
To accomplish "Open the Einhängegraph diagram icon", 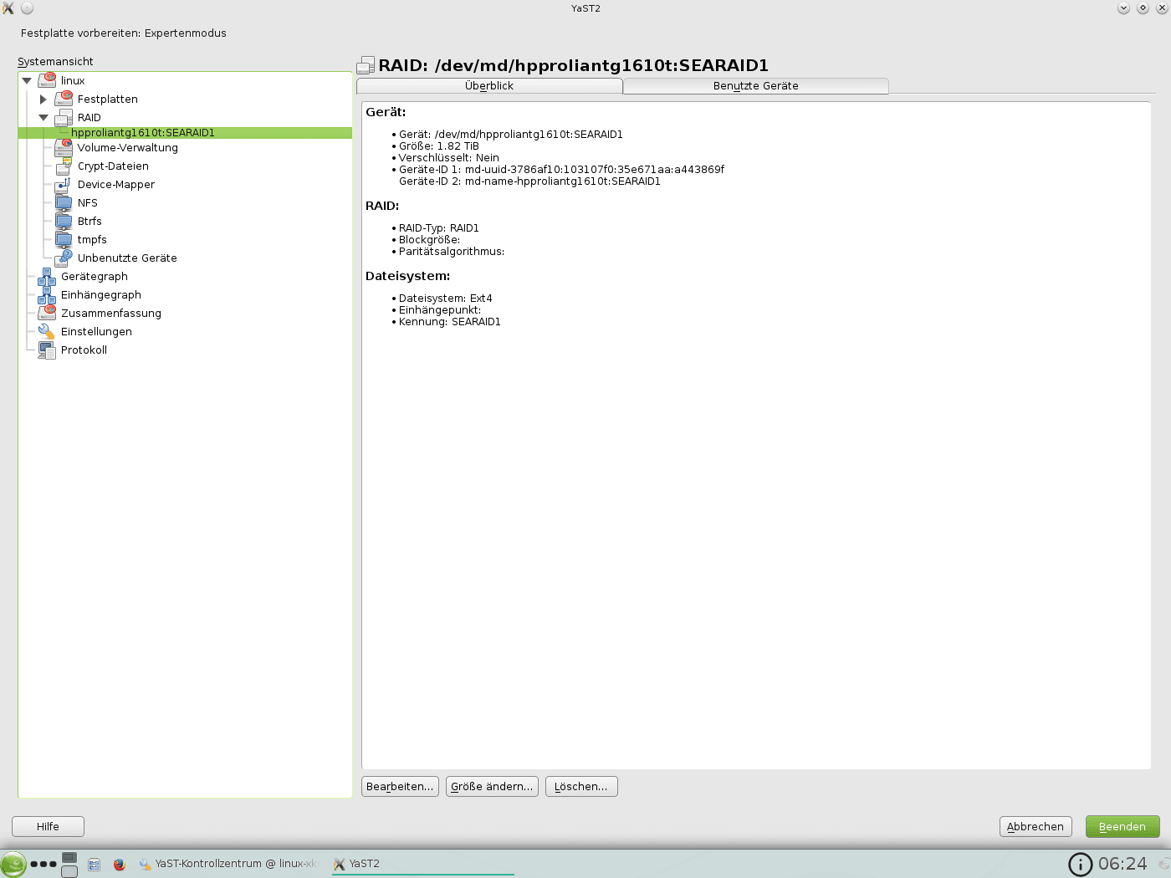I will click(48, 294).
